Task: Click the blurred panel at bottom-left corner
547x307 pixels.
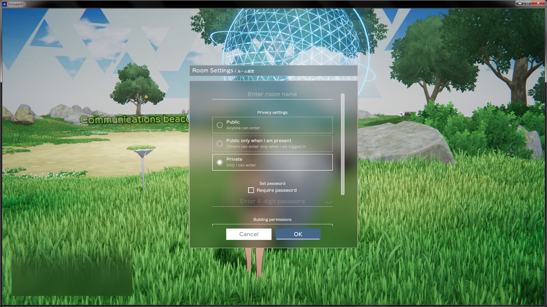Action: 72,276
